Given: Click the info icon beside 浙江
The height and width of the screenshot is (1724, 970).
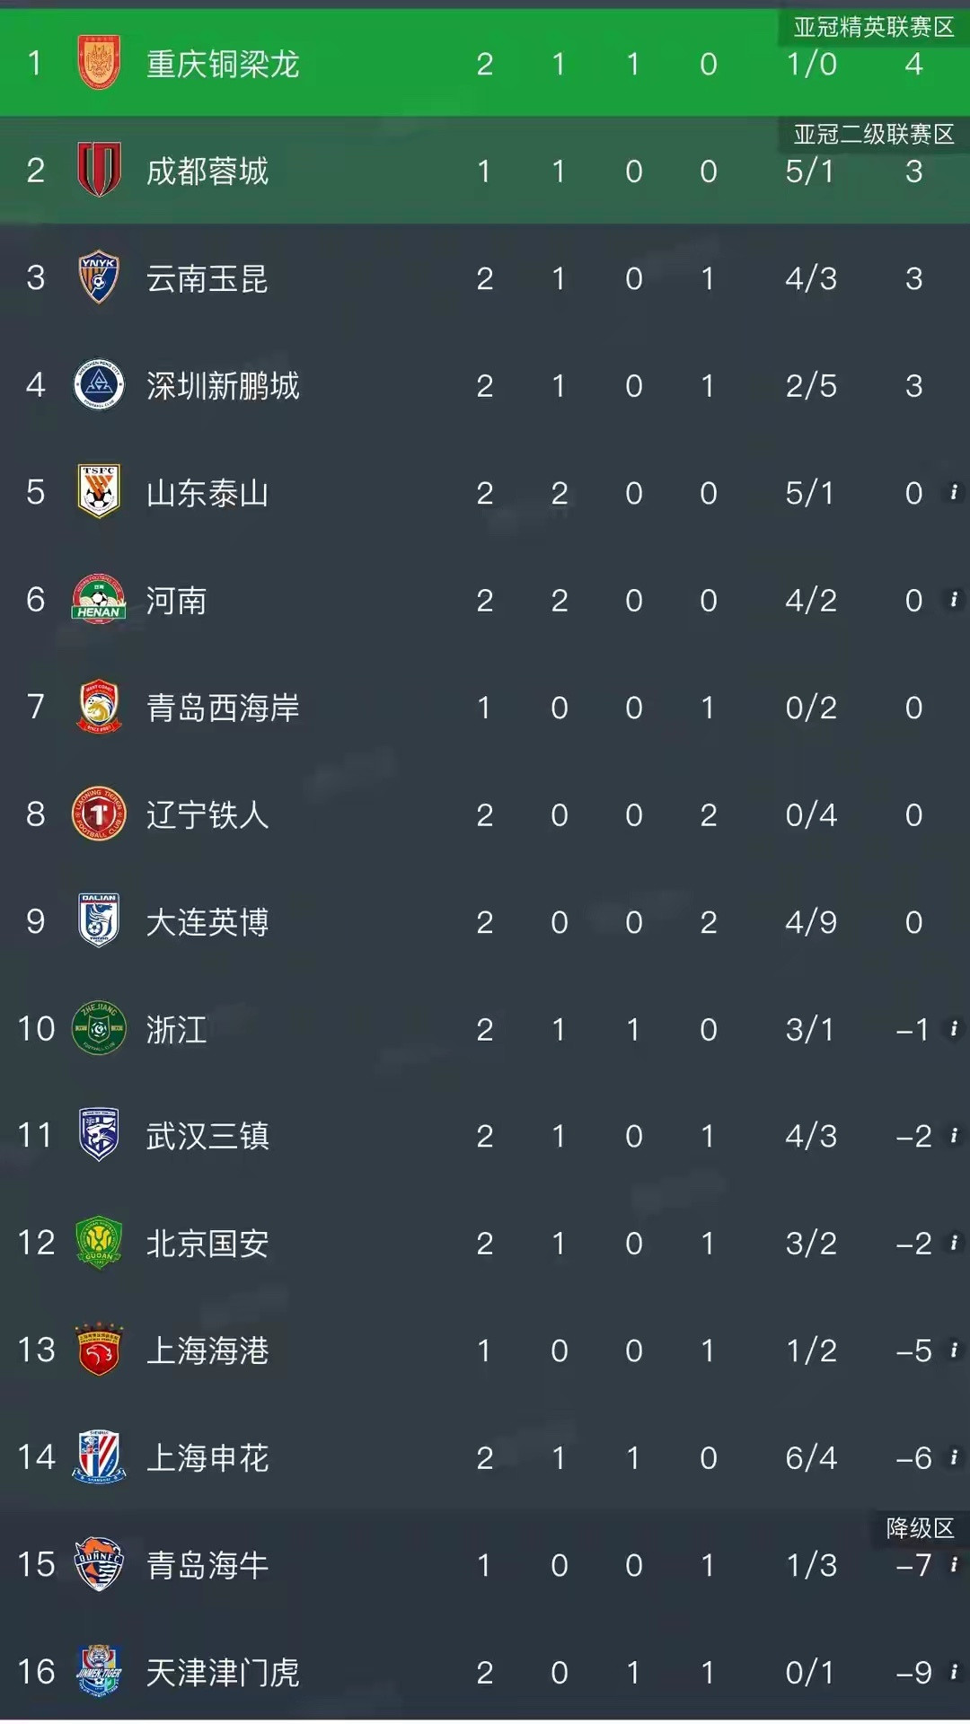Looking at the screenshot, I should (955, 1029).
